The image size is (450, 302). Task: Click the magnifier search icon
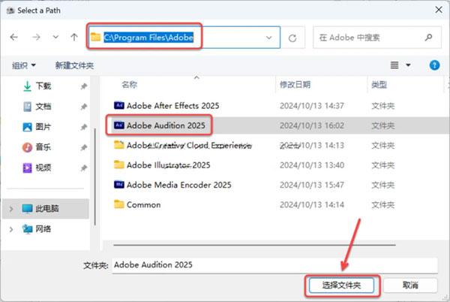[x=428, y=37]
